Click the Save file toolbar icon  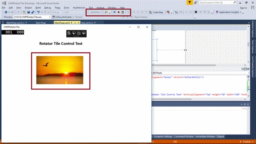pyautogui.click(x=29, y=12)
